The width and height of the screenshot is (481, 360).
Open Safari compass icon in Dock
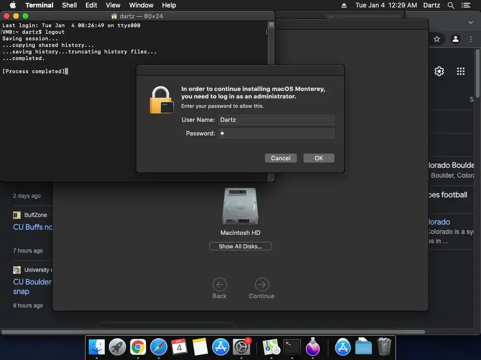click(x=159, y=347)
